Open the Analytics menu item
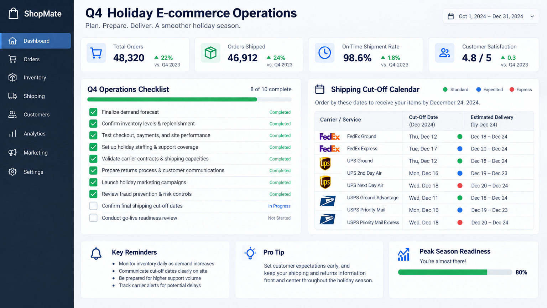547x308 pixels. coord(35,134)
